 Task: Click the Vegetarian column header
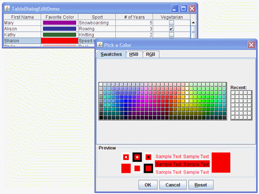[x=171, y=17]
